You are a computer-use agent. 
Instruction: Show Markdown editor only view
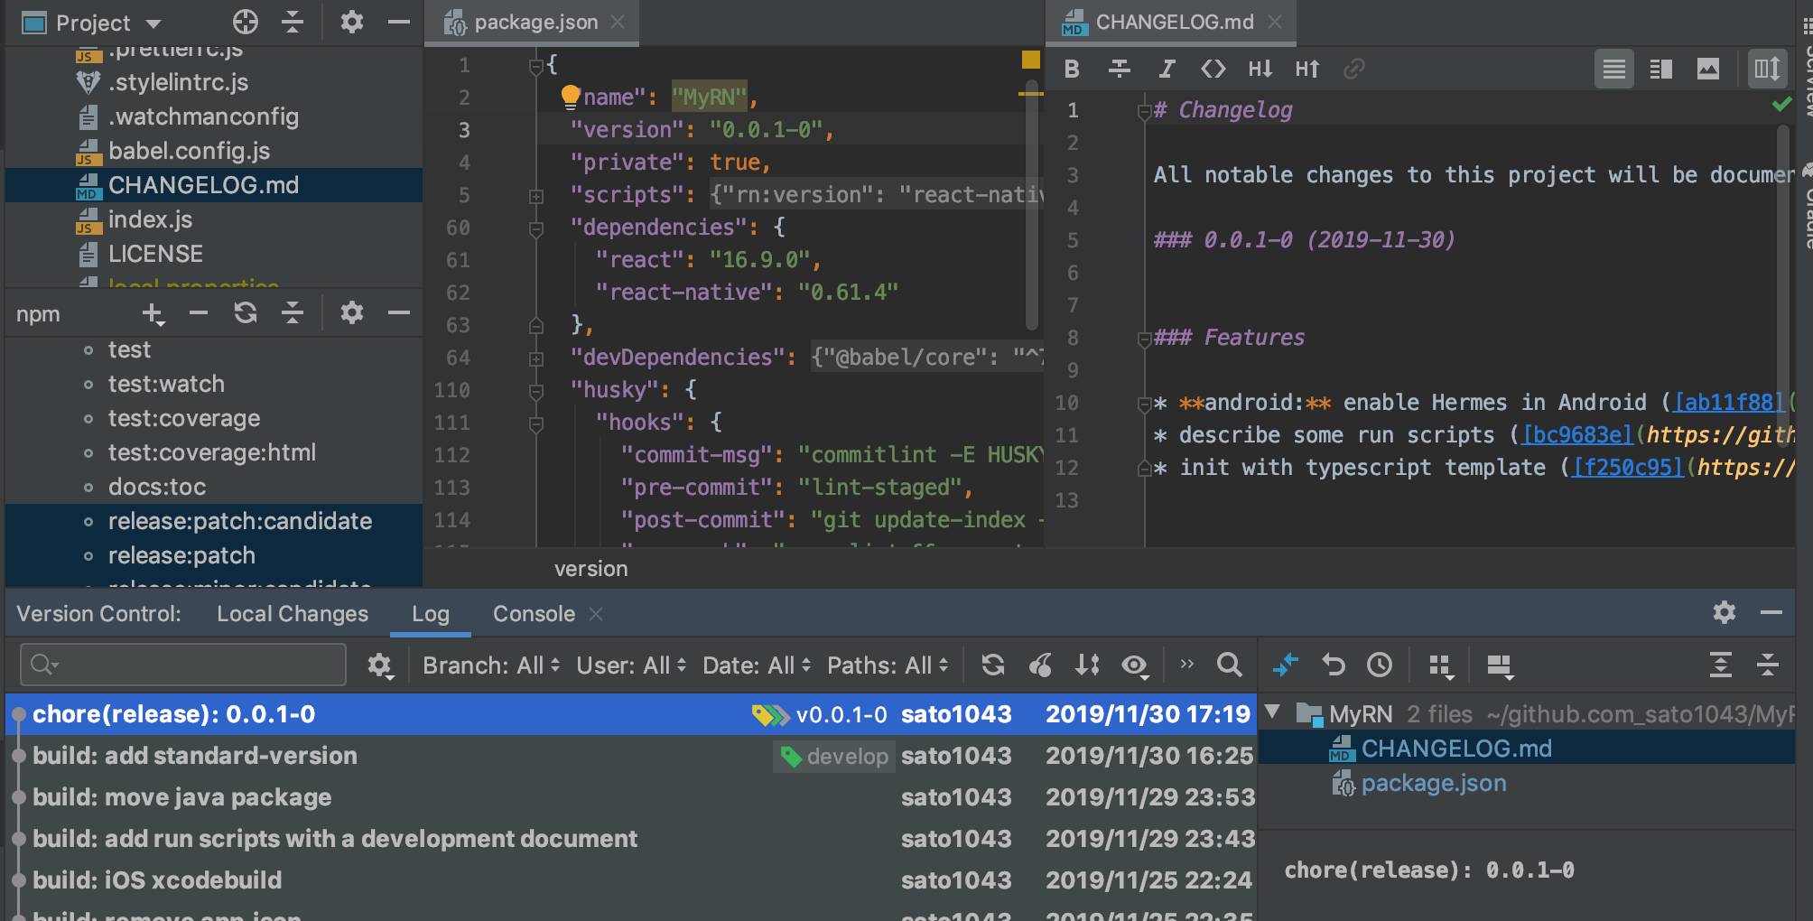click(1614, 69)
